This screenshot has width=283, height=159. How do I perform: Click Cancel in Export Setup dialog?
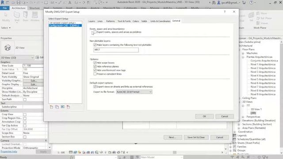pyautogui.click(x=225, y=116)
